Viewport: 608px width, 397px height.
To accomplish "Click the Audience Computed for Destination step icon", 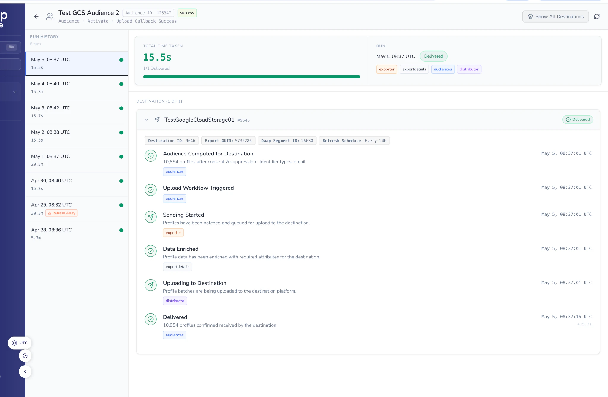I will click(151, 156).
